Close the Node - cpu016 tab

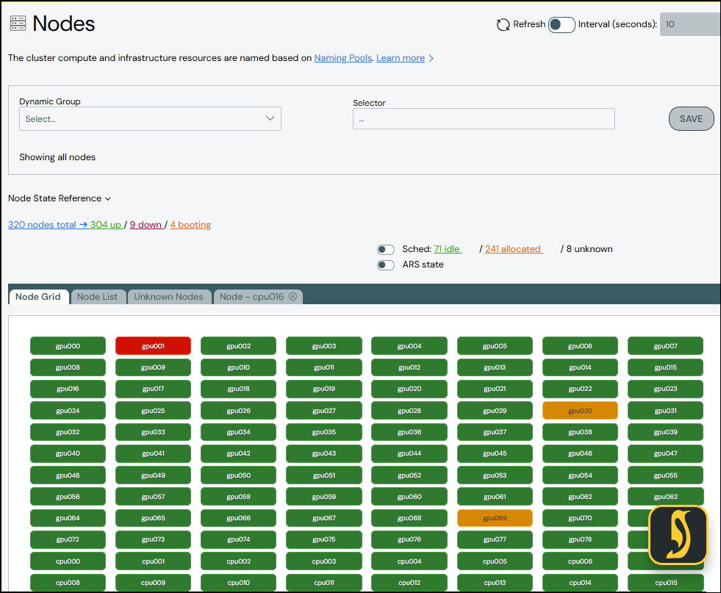[x=293, y=297]
